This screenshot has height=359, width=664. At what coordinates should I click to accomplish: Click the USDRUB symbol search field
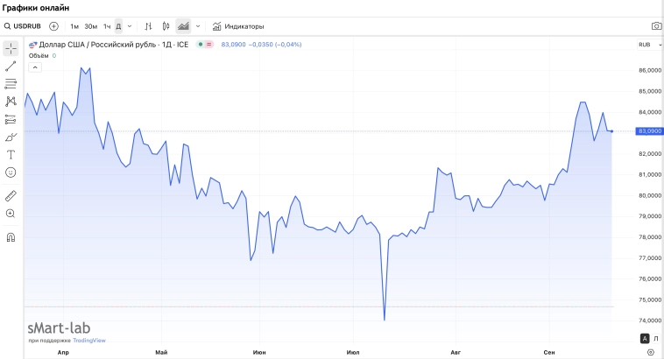[24, 26]
